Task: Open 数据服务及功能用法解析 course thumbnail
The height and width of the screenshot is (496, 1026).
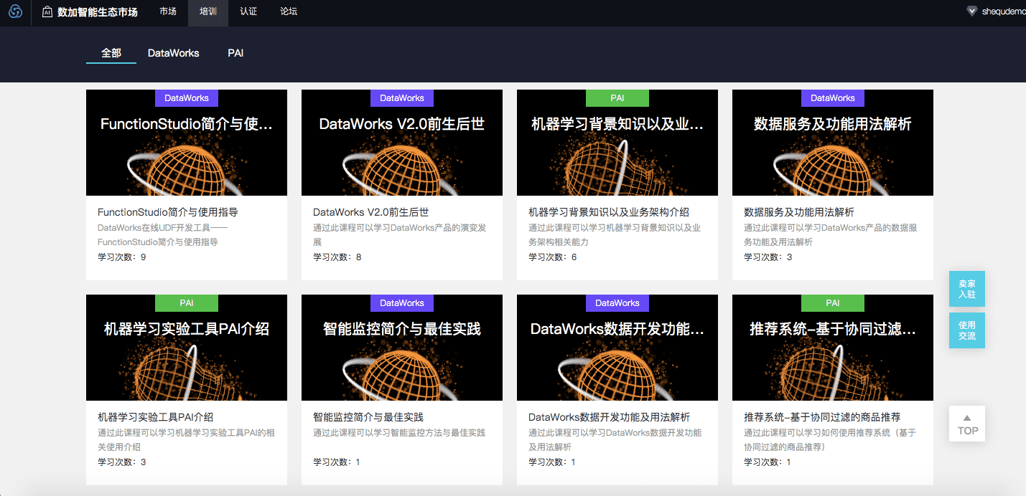Action: point(833,143)
